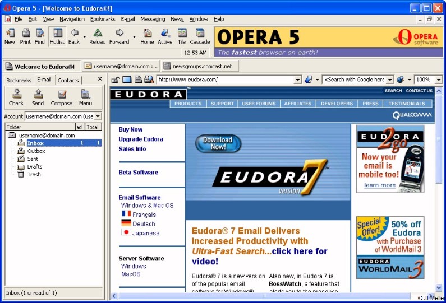Image resolution: width=446 pixels, height=303 pixels.
Task: Open the Trash folder
Action: (x=34, y=174)
